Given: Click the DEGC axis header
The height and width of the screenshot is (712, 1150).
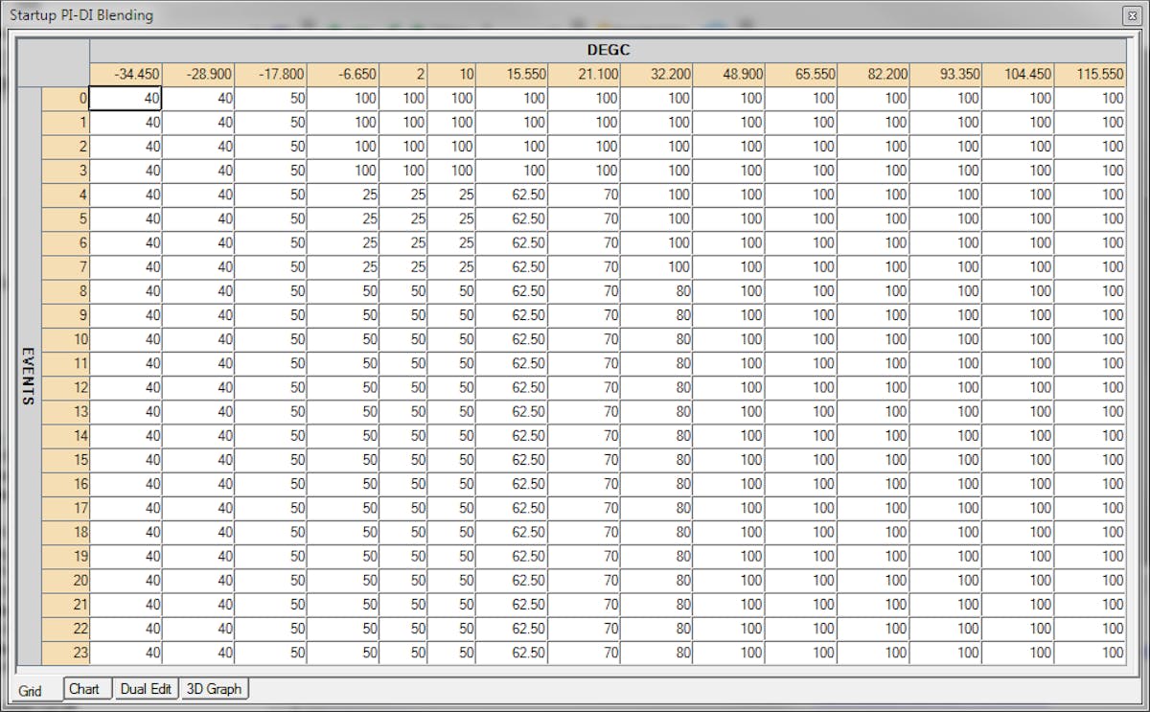Looking at the screenshot, I should [608, 50].
